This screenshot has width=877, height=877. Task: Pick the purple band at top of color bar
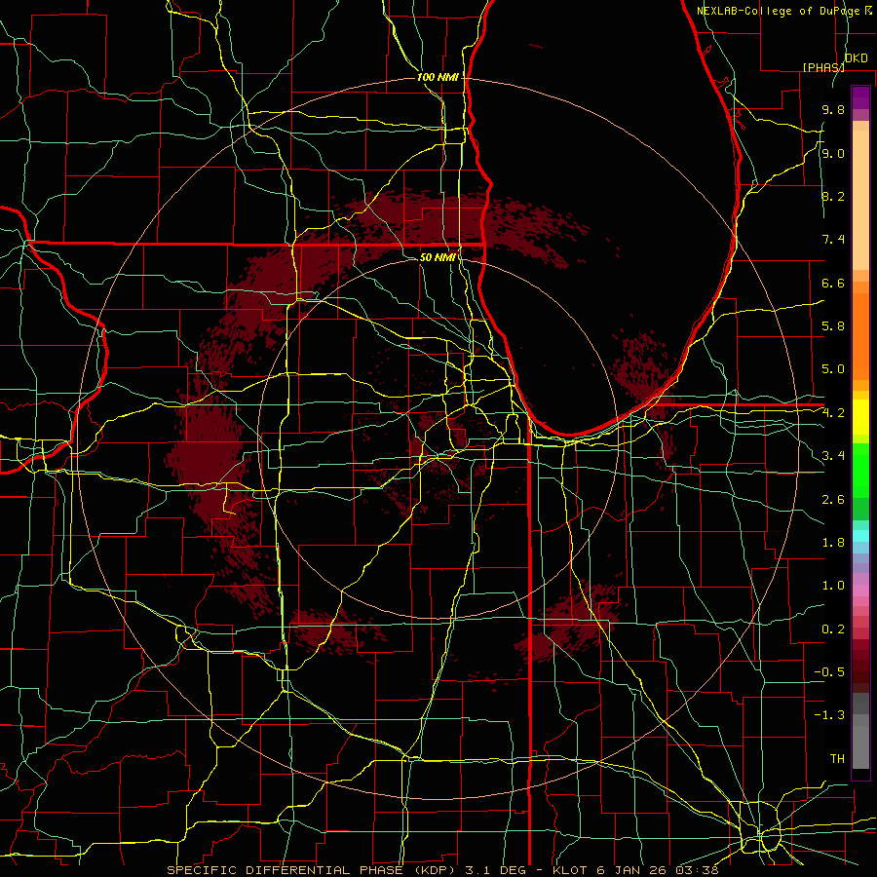coord(860,97)
